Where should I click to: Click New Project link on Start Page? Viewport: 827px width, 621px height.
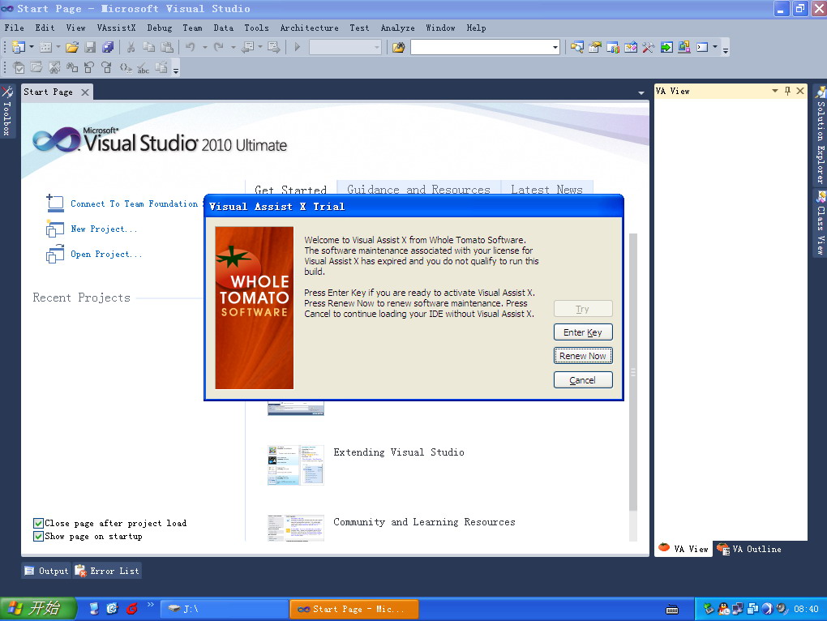[104, 229]
